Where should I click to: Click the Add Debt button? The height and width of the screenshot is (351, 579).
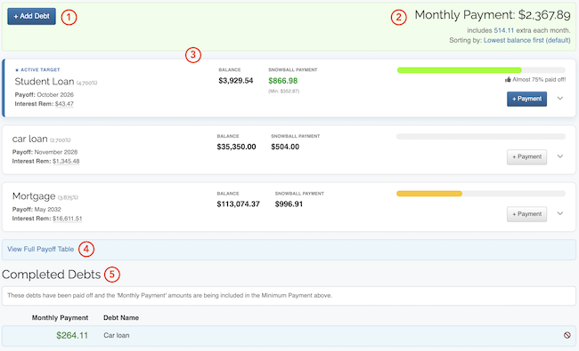click(31, 16)
